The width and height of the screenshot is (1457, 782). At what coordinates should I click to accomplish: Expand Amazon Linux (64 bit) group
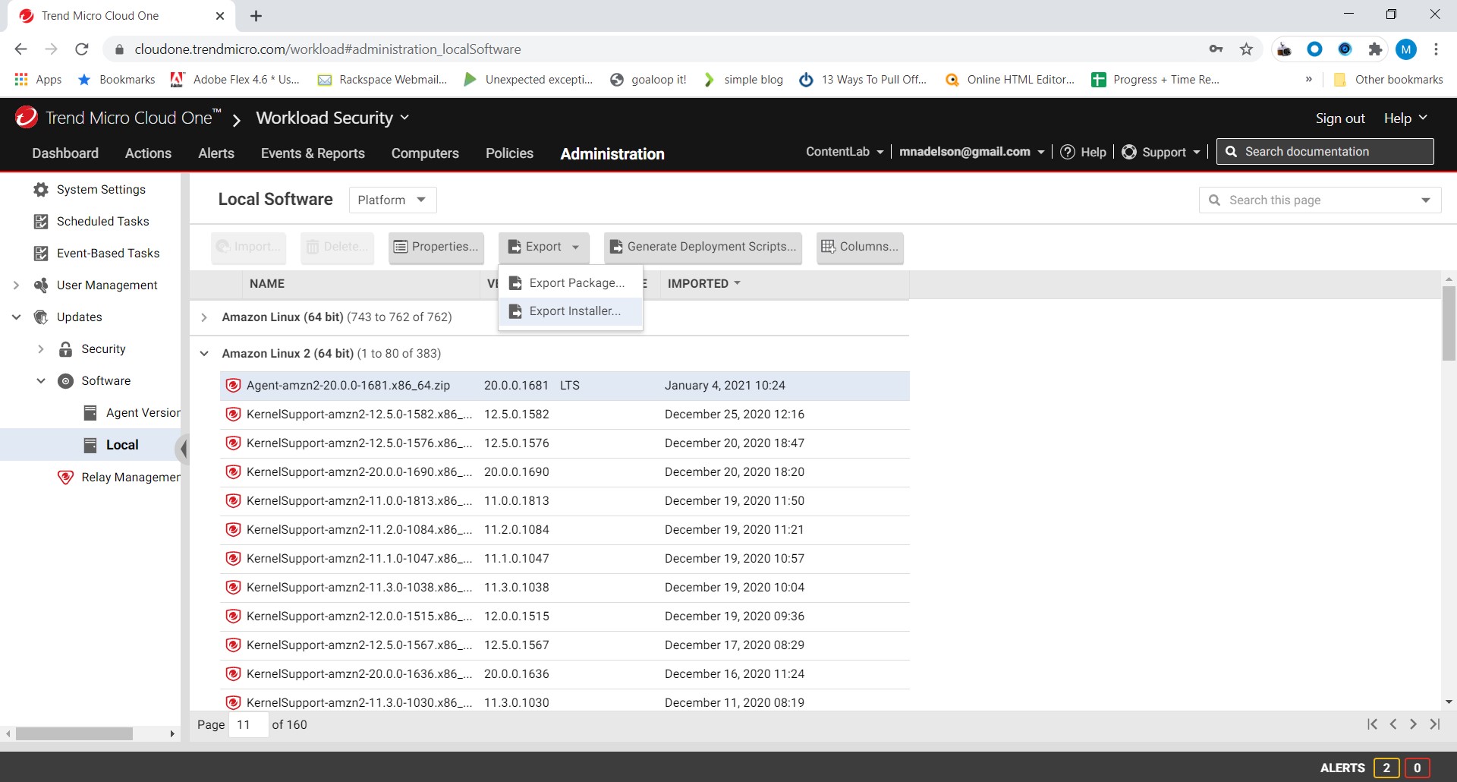tap(203, 317)
